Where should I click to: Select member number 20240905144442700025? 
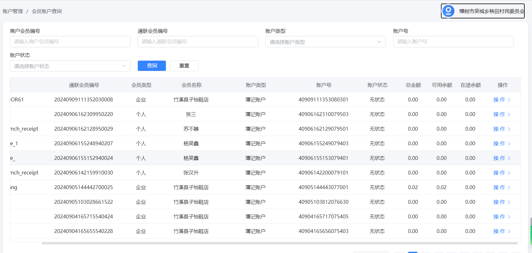pyautogui.click(x=84, y=187)
